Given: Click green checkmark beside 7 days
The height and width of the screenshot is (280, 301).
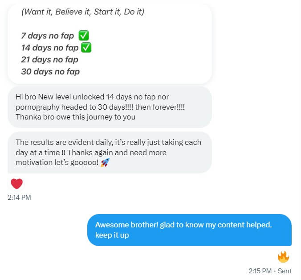Looking at the screenshot, I should point(84,36).
